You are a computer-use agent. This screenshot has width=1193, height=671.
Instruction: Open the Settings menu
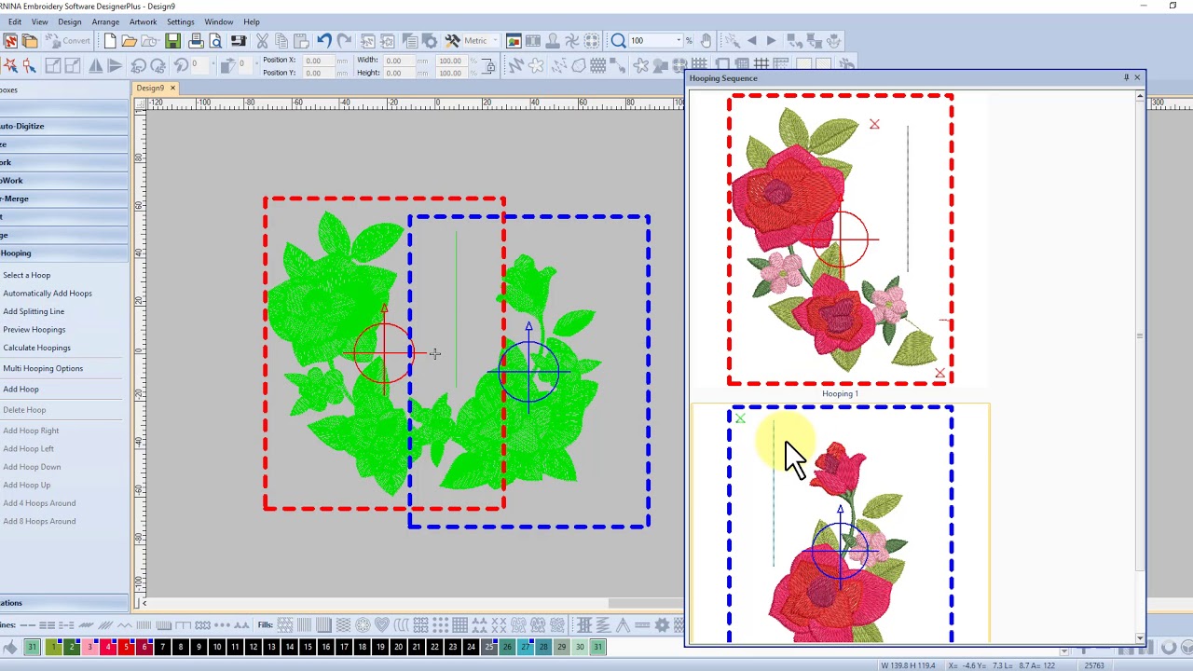[180, 21]
